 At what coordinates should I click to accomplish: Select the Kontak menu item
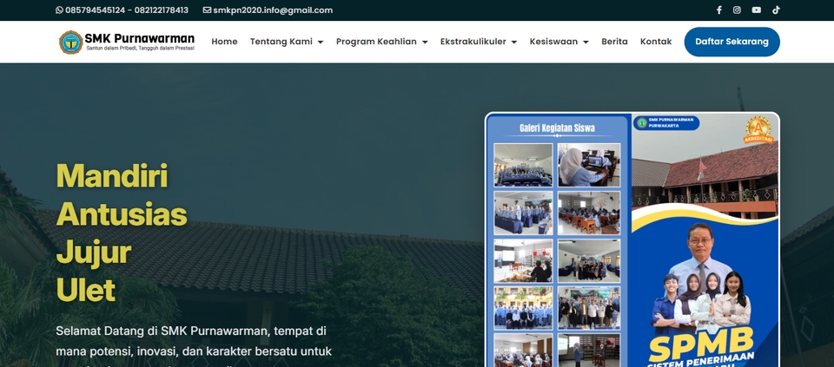tap(656, 42)
